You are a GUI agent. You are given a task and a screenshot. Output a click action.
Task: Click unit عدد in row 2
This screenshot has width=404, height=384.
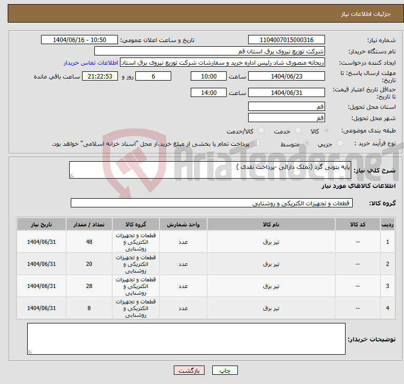tap(183, 264)
